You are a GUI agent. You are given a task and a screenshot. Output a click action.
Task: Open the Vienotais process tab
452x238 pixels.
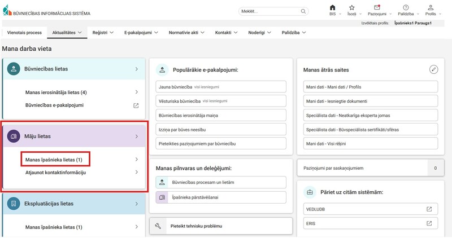24,33
